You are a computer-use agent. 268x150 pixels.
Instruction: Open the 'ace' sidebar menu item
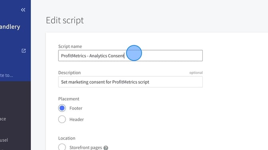tap(3, 119)
